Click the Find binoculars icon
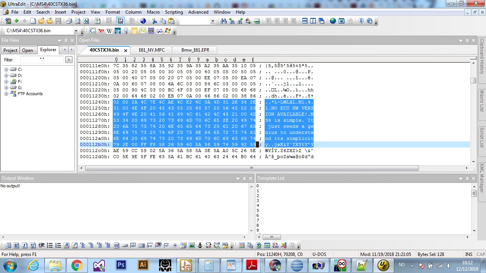The width and height of the screenshot is (486, 273). tap(223, 21)
